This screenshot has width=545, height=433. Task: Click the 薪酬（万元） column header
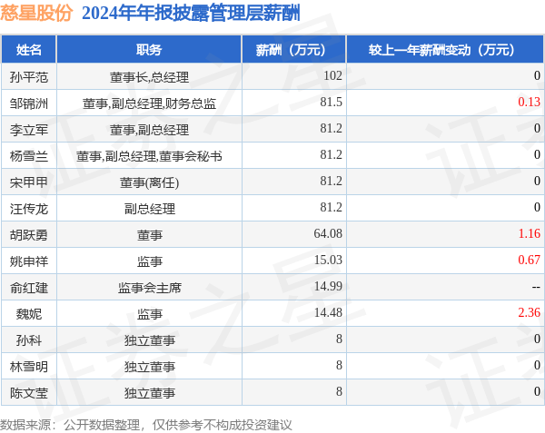(x=293, y=50)
